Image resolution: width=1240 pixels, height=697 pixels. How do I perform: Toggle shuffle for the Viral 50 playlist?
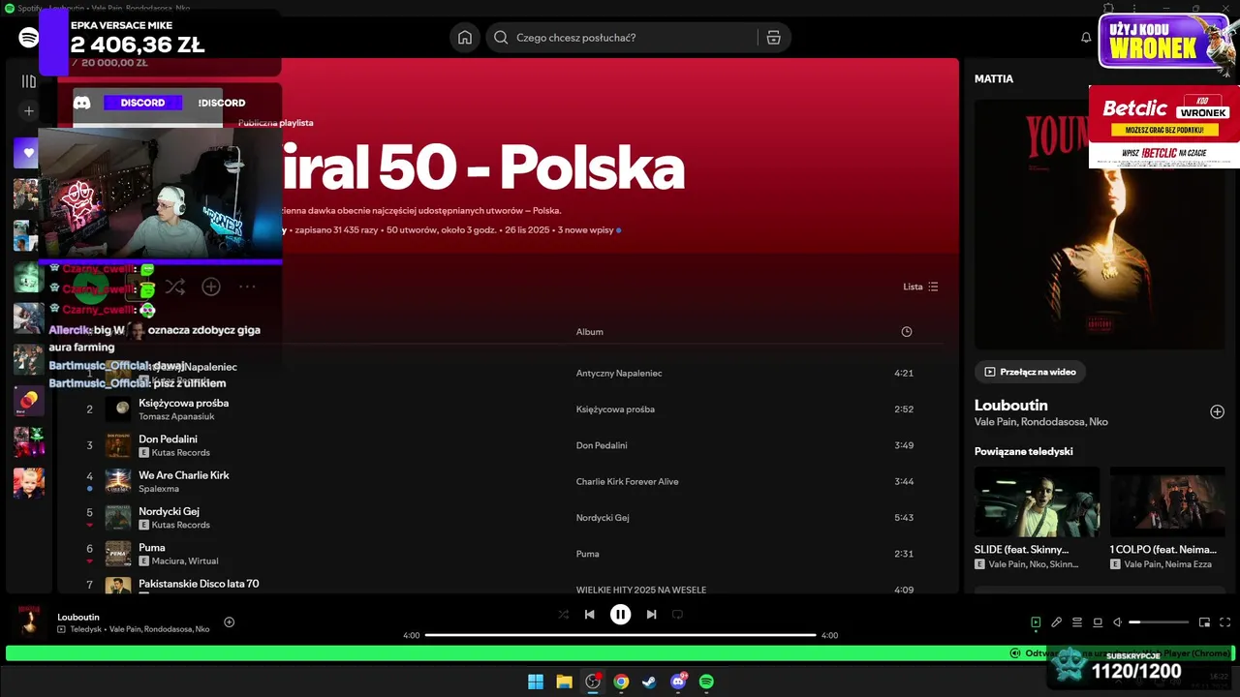tap(175, 287)
